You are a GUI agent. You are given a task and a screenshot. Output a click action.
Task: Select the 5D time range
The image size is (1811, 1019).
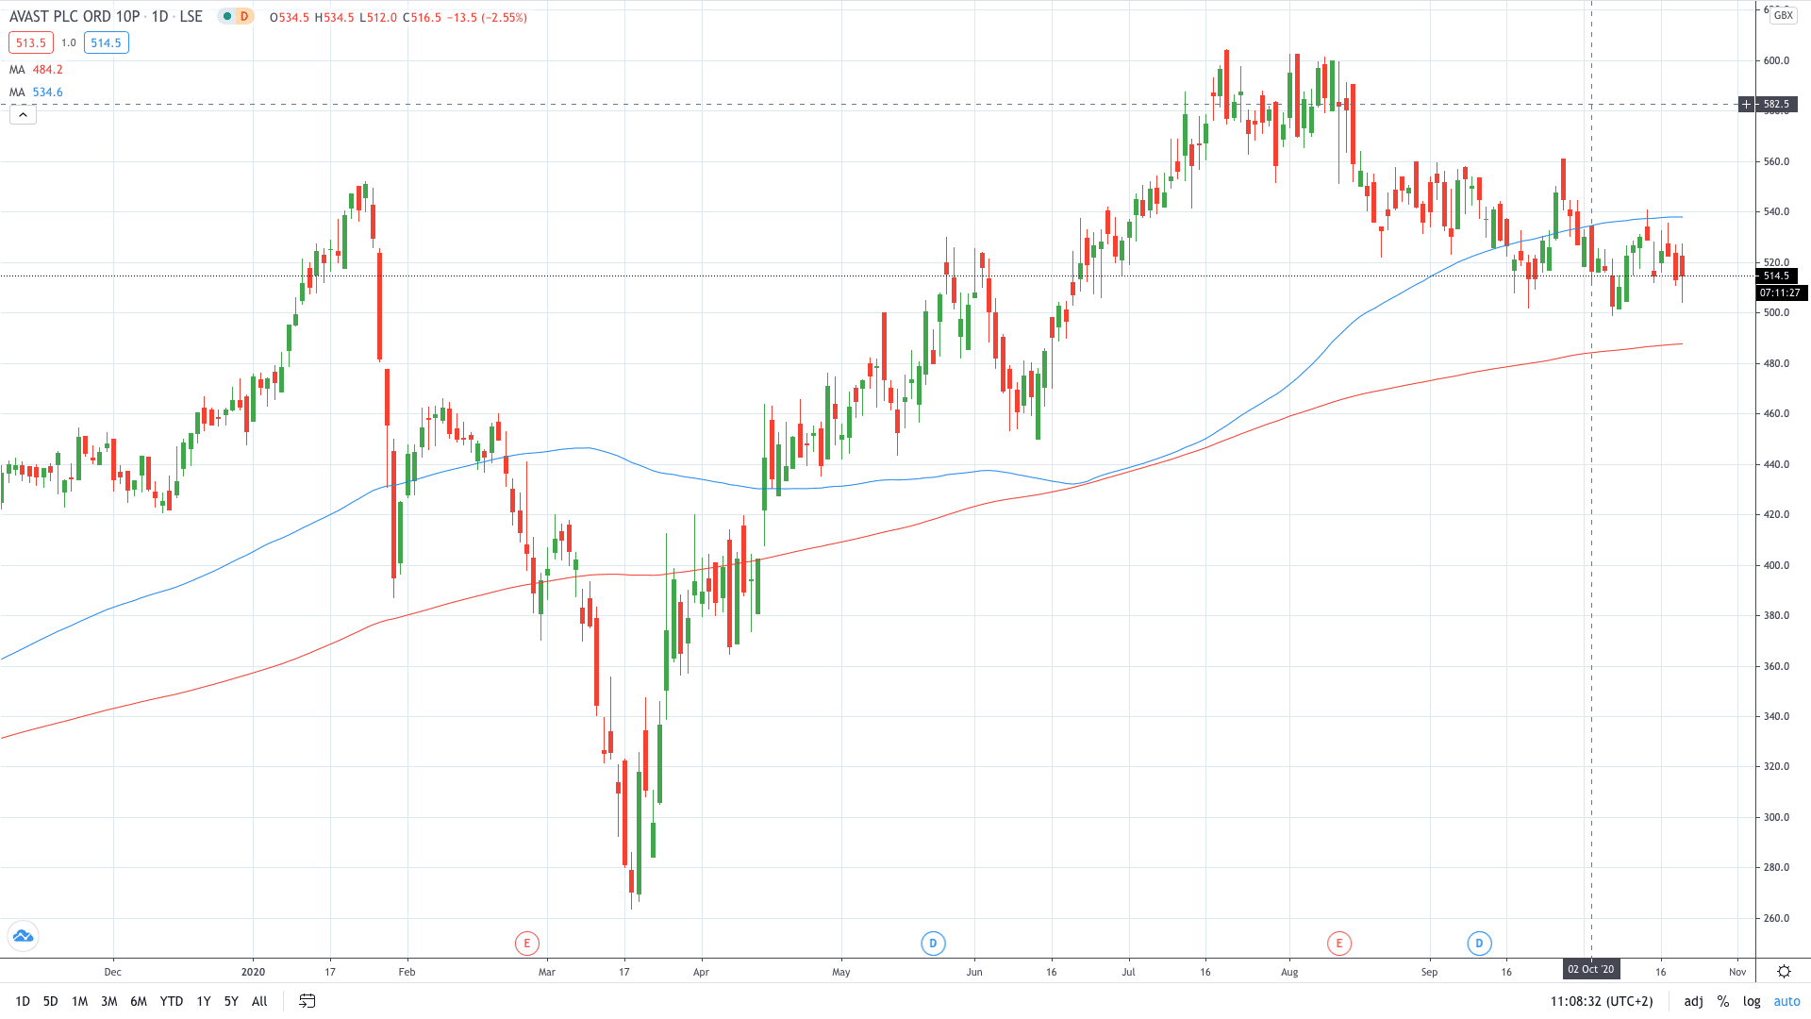[51, 1001]
